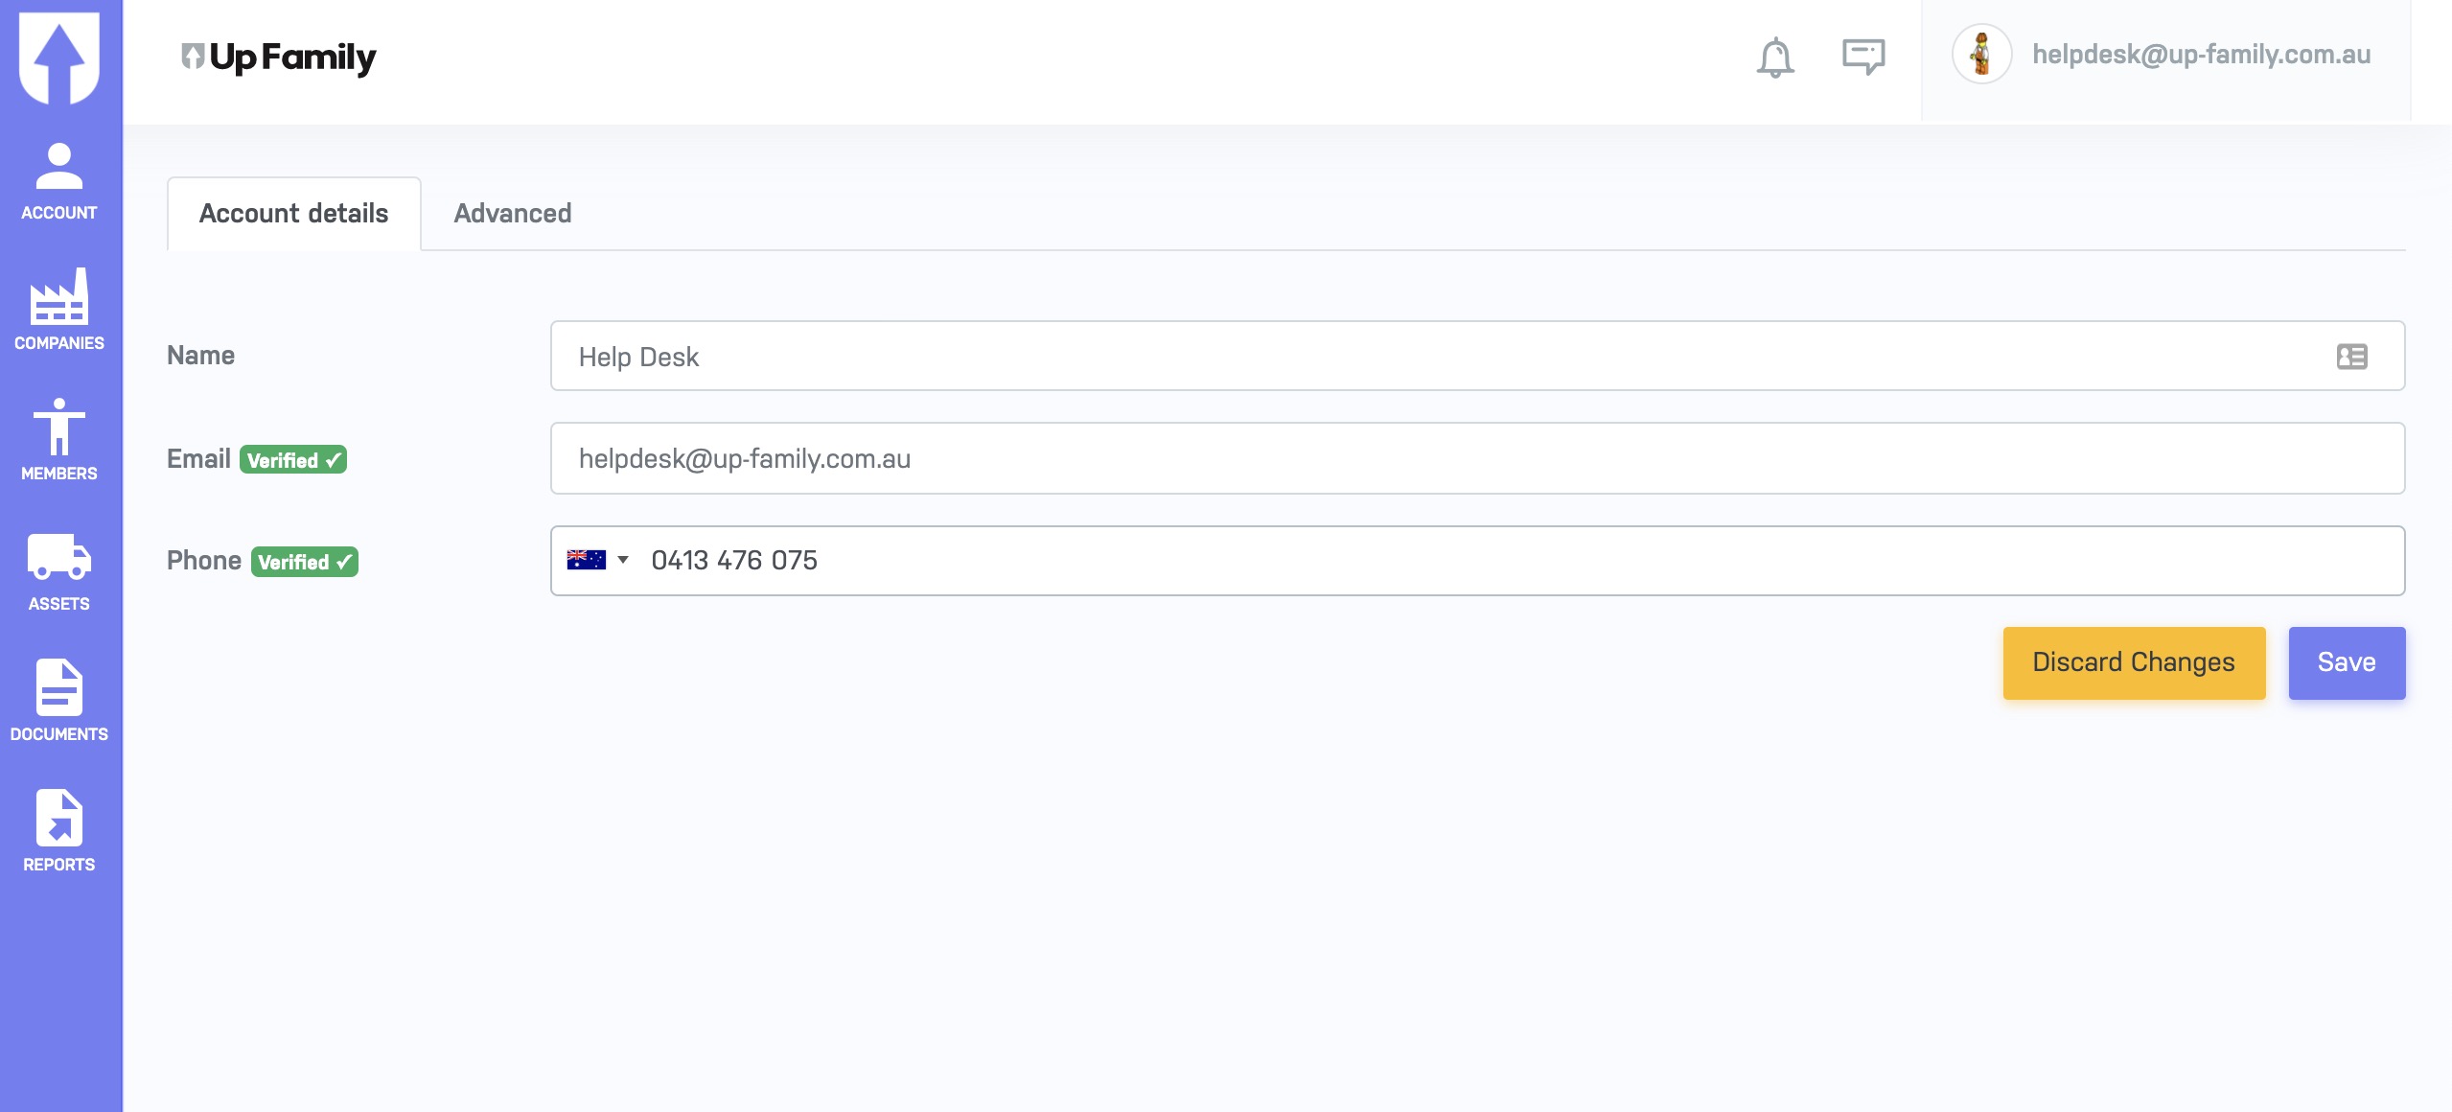This screenshot has height=1112, width=2452.
Task: Click the contact card icon in Name field
Action: (2351, 357)
